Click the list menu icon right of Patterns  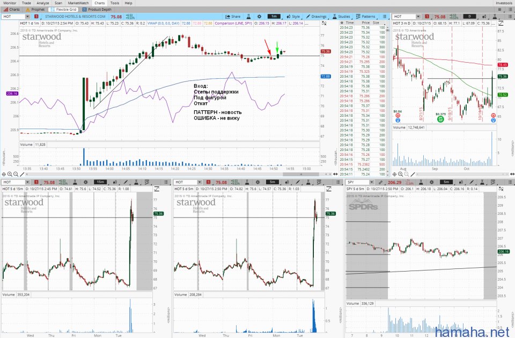tap(384, 17)
